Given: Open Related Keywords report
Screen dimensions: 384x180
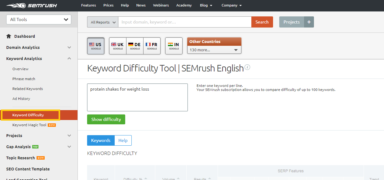Looking at the screenshot, I should (x=28, y=89).
